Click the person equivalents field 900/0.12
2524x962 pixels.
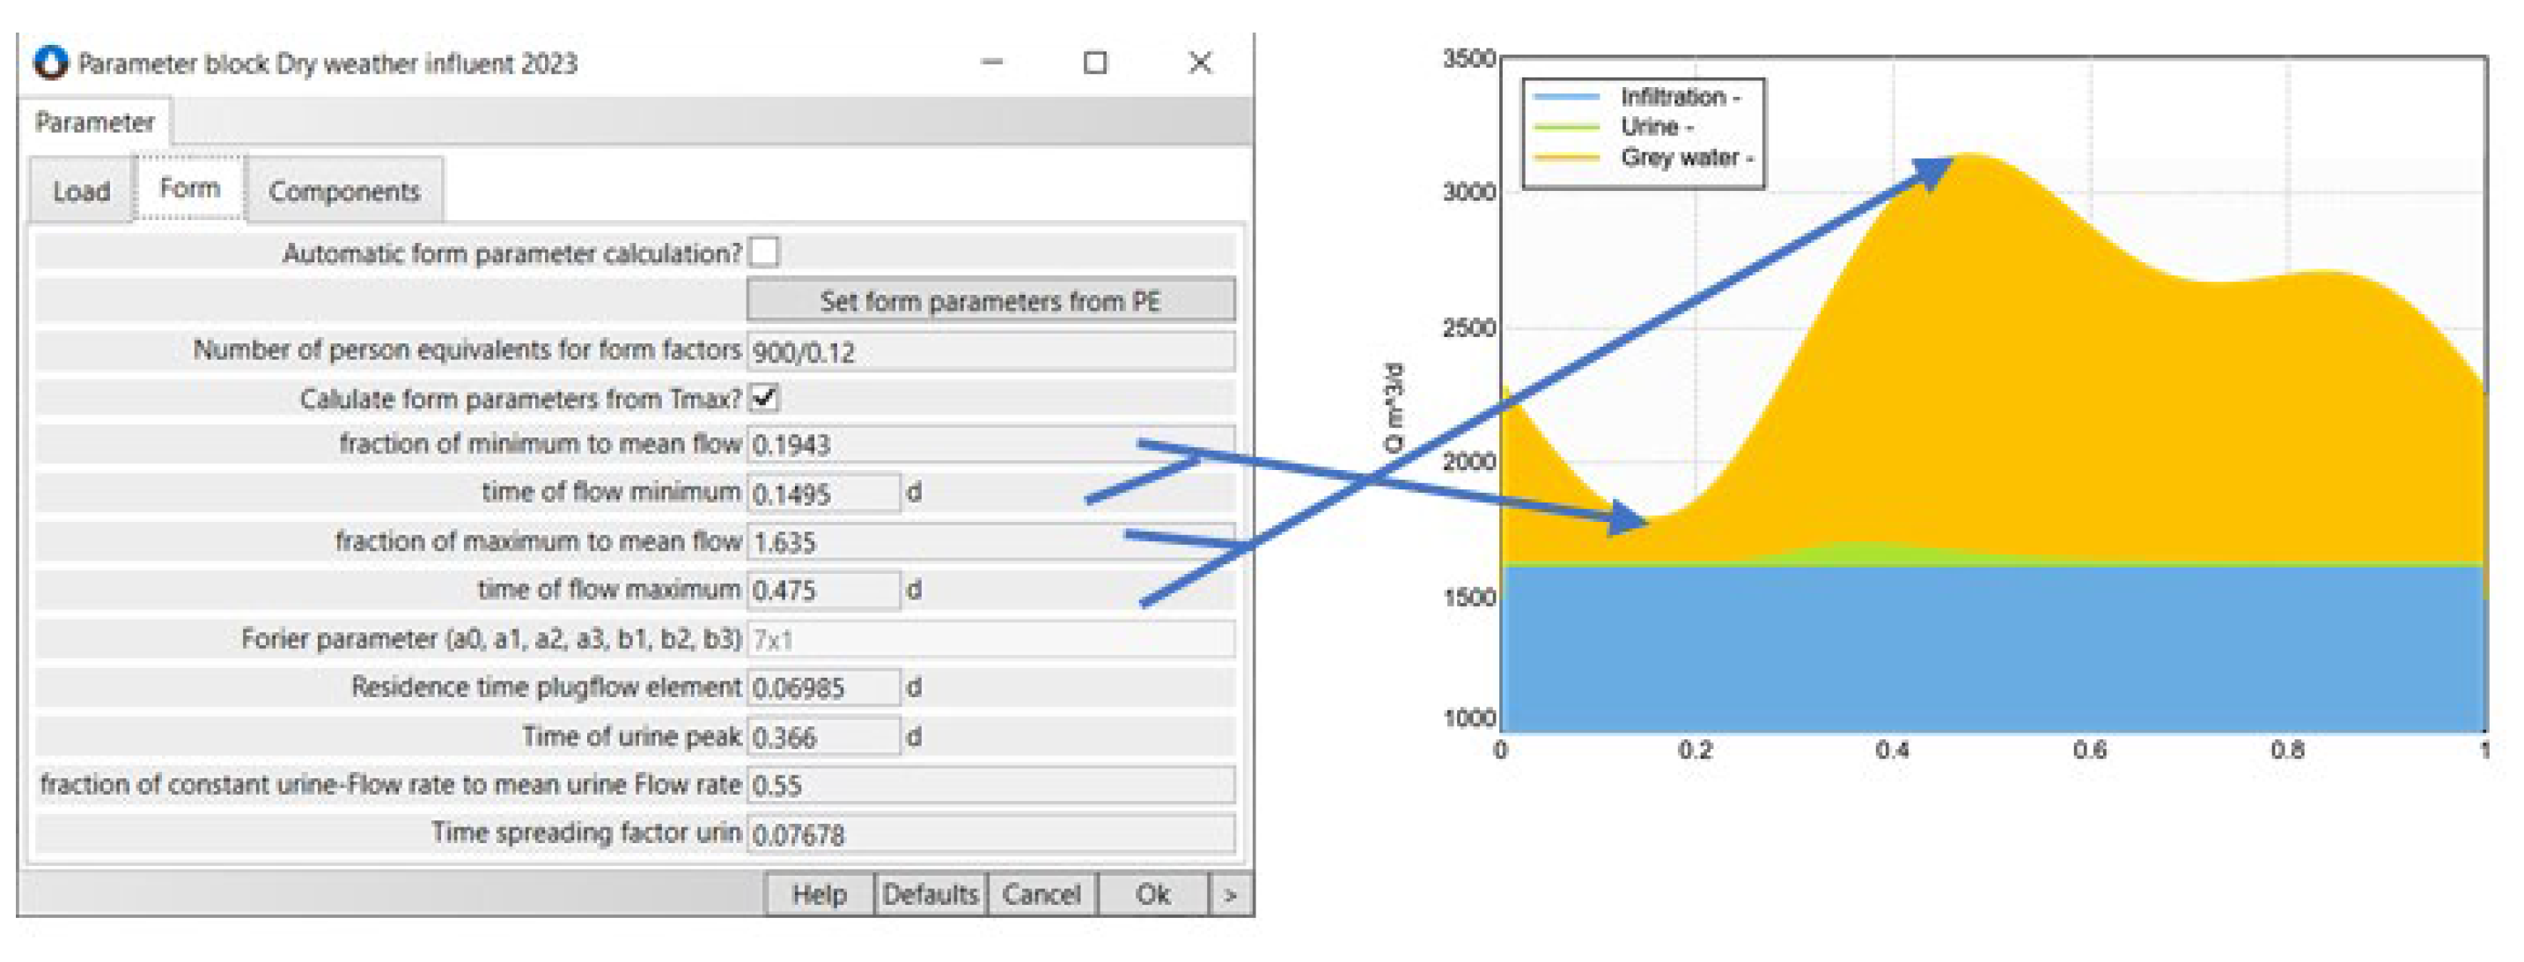[x=990, y=352]
